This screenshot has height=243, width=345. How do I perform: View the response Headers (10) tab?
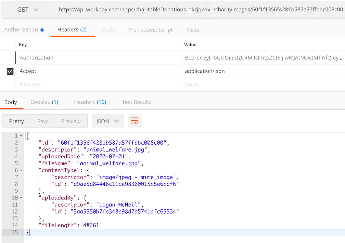coord(90,102)
